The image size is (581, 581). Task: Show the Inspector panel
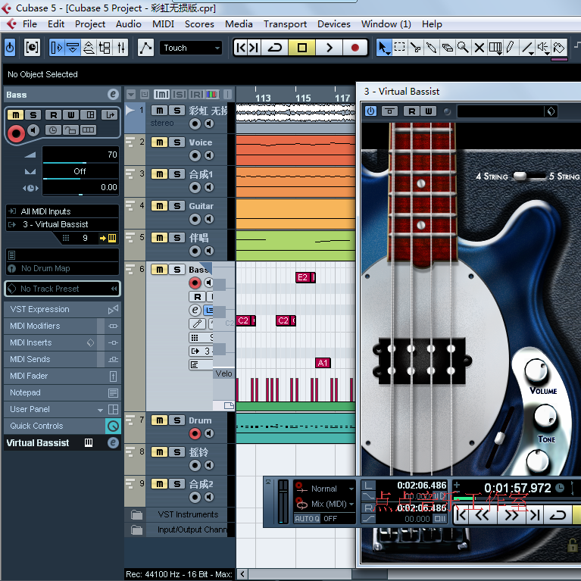coord(57,48)
